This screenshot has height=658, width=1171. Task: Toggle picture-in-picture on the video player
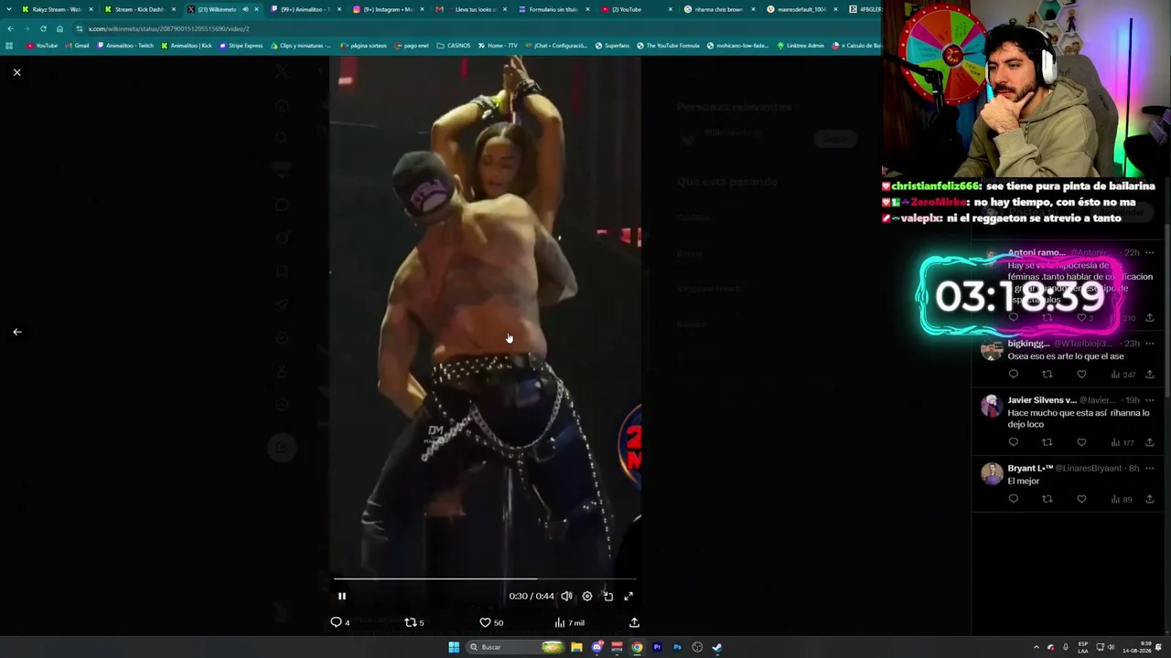pyautogui.click(x=607, y=596)
